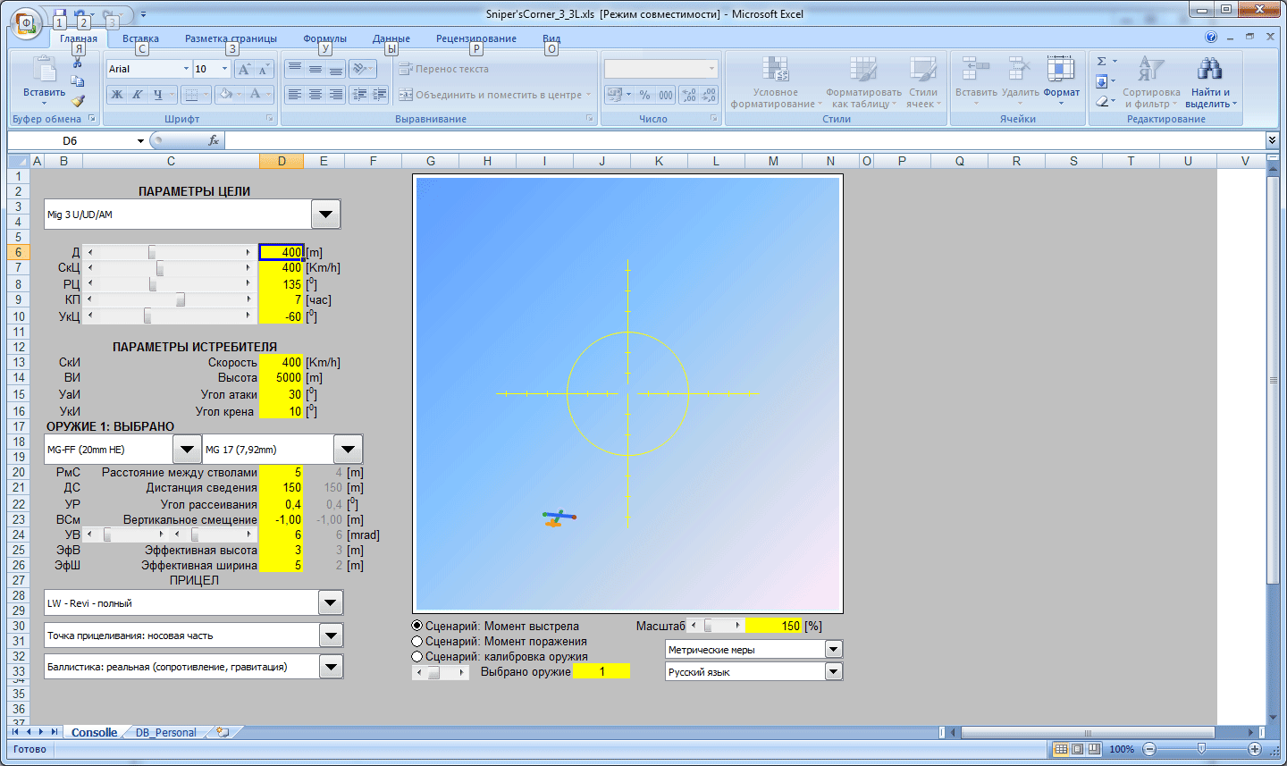Click the Insert cells (Вставить) icon
Image resolution: width=1287 pixels, height=766 pixels.
(975, 69)
